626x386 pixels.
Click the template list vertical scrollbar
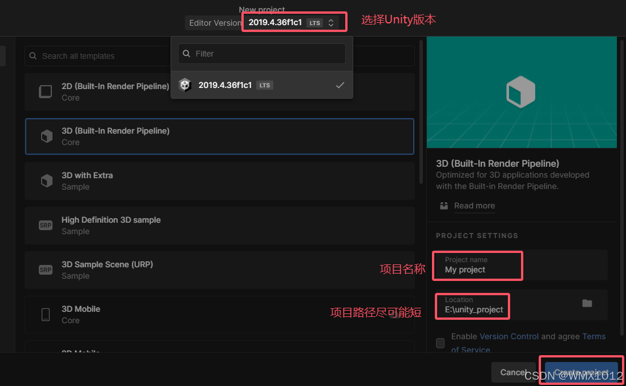coord(421,112)
